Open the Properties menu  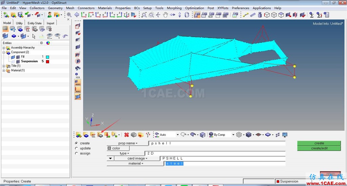(123, 8)
